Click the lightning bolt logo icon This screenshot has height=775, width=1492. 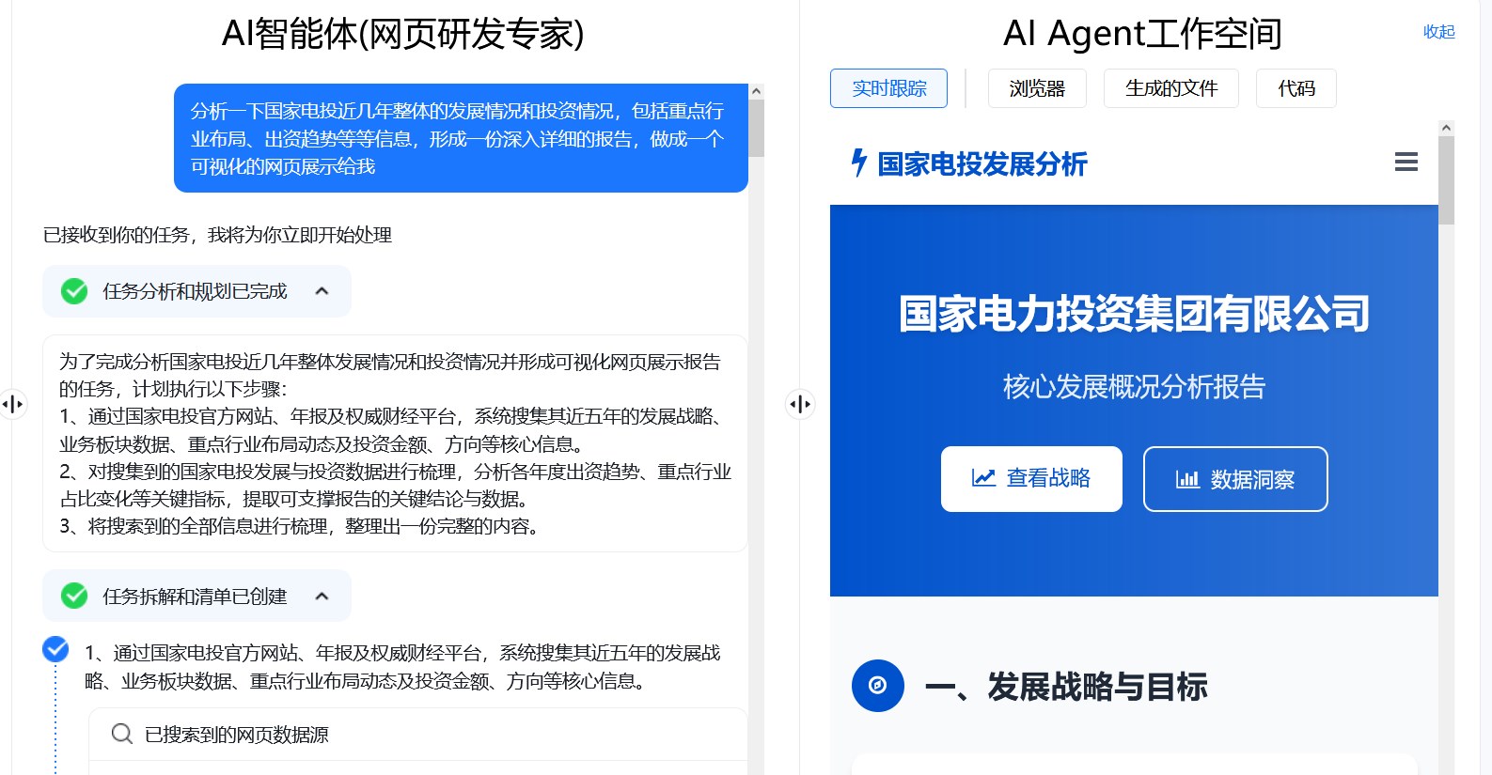[858, 163]
